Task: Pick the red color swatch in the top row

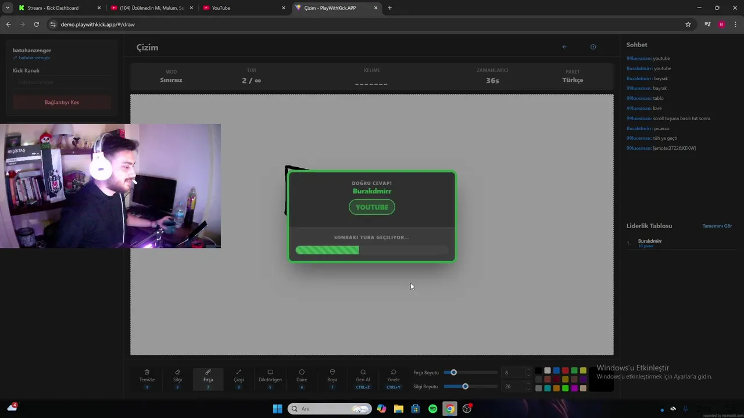Action: [565, 370]
